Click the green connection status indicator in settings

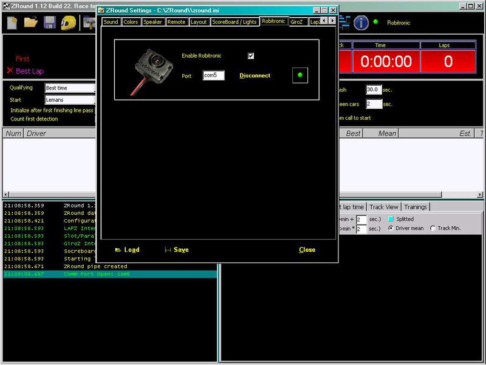(299, 75)
